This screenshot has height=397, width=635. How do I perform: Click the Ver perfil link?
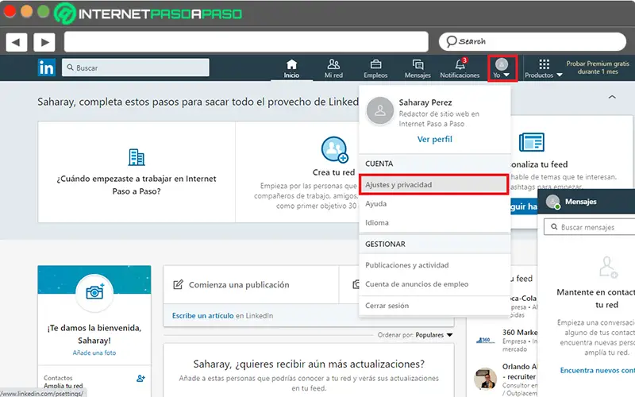(434, 140)
